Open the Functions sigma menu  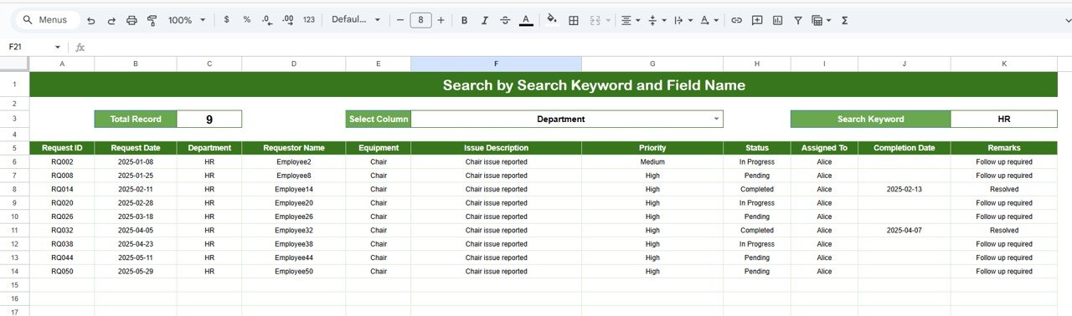(844, 20)
